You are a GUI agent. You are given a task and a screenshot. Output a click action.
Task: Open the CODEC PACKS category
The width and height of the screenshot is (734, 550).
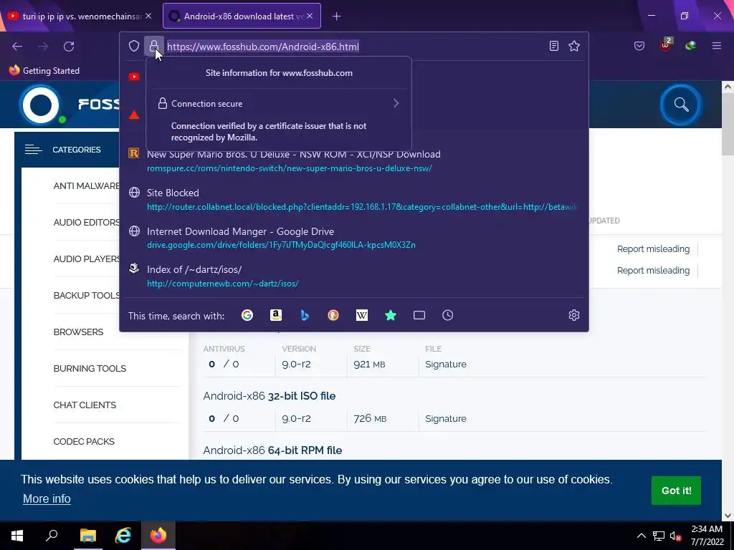click(84, 441)
